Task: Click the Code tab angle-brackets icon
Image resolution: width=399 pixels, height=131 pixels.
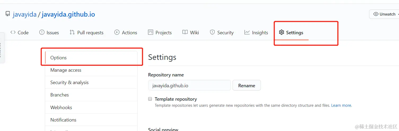Action: coord(13,32)
